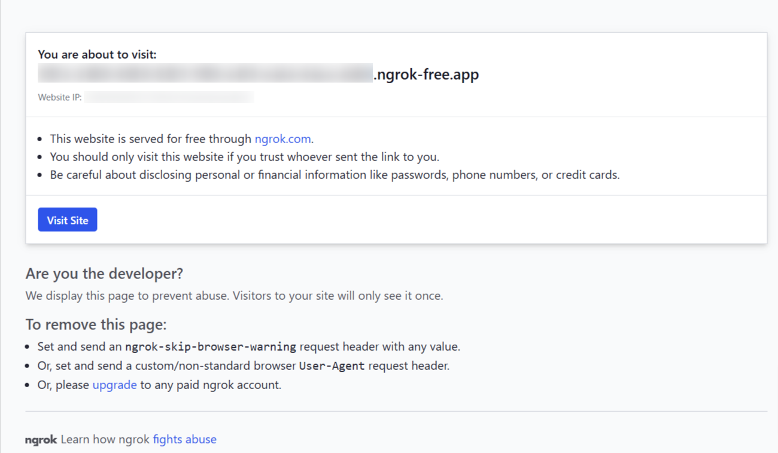Click the blurred site URL
Viewport: 778px width, 453px height.
tap(205, 74)
